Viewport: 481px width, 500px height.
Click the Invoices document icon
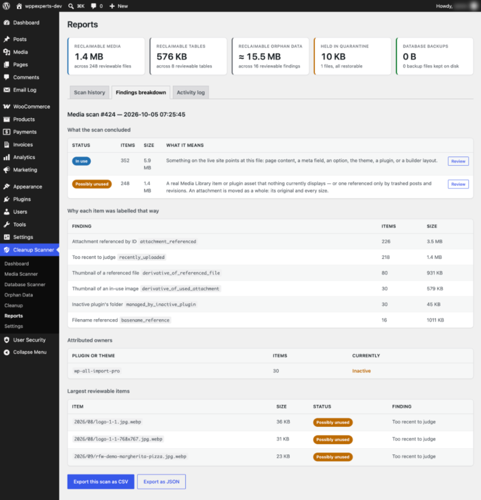(7, 145)
